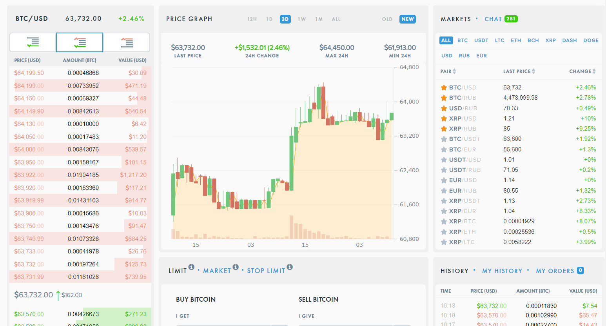Favorite the BTC/EUR pair with its star
606x326 pixels.
tap(444, 149)
